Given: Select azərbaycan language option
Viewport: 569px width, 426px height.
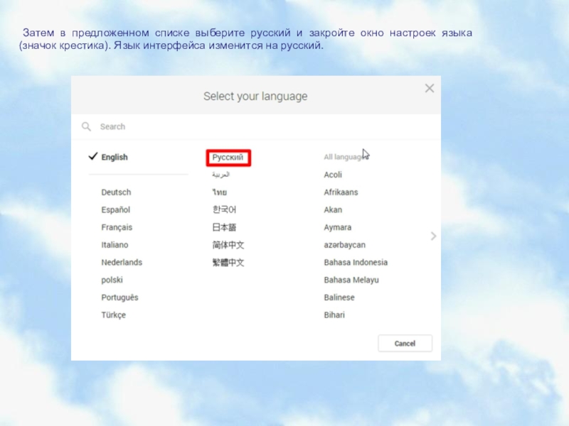Looking at the screenshot, I should click(344, 245).
